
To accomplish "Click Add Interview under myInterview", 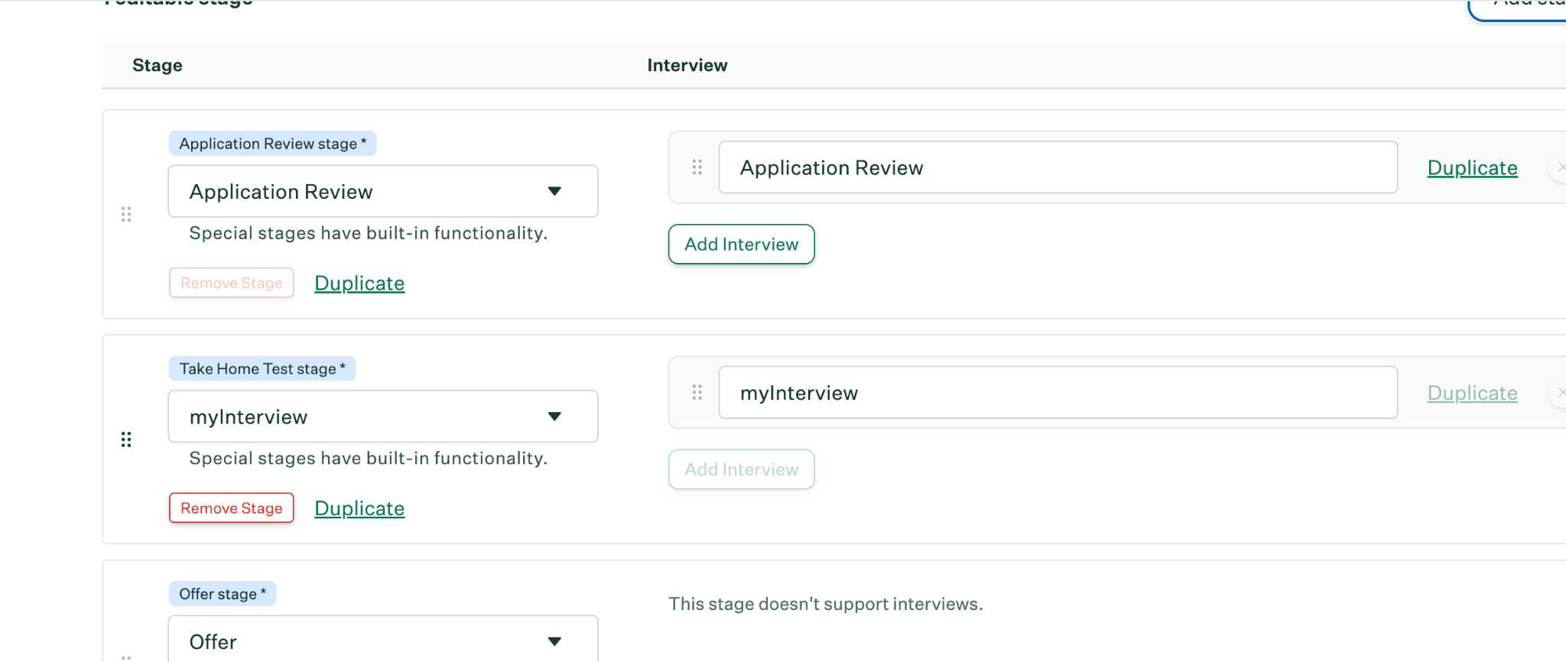I will point(742,469).
